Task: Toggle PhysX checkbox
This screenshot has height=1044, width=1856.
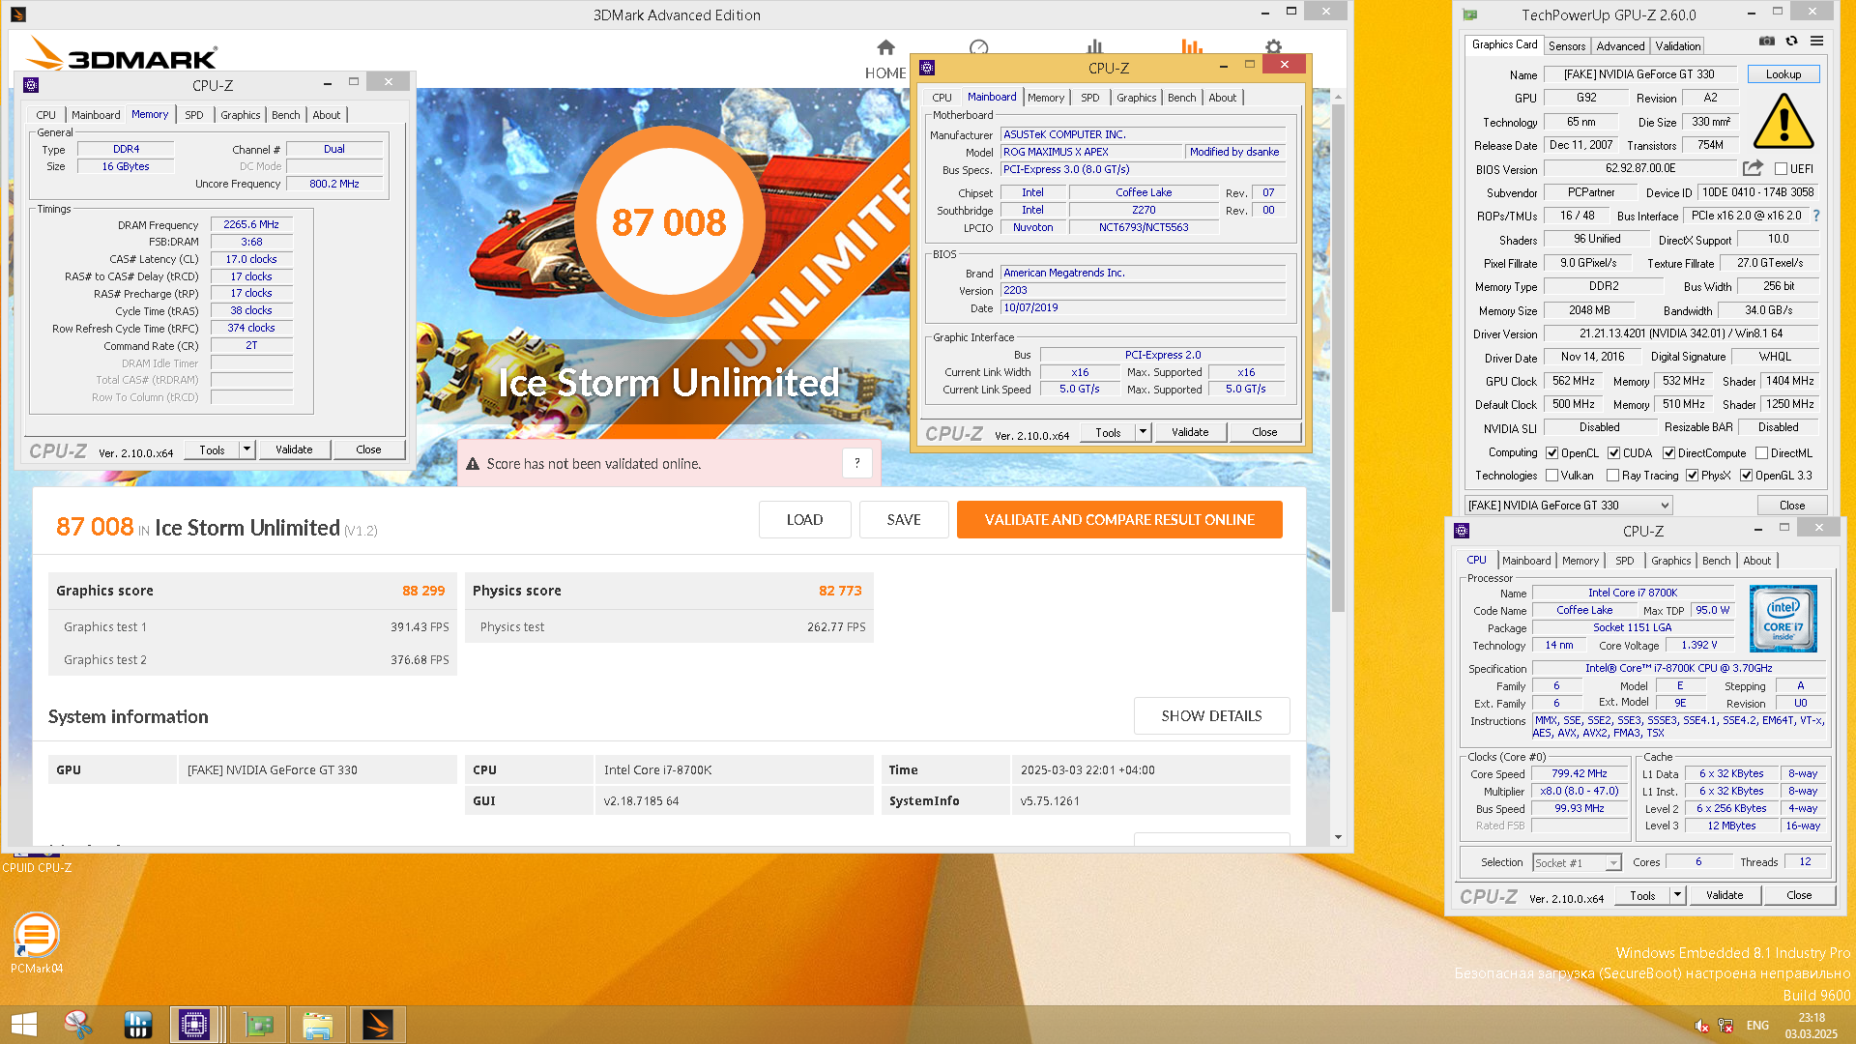Action: 1692,476
